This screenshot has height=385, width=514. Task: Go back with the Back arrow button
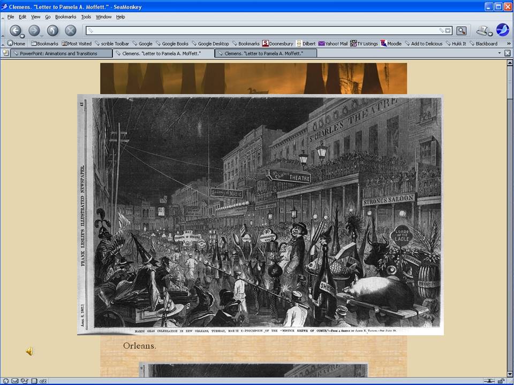[x=15, y=30]
